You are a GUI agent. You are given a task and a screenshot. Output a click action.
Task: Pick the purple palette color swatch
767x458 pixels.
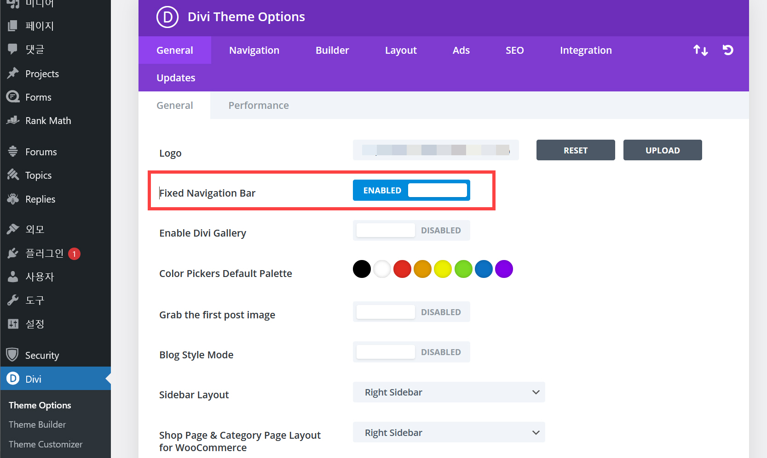pyautogui.click(x=504, y=269)
